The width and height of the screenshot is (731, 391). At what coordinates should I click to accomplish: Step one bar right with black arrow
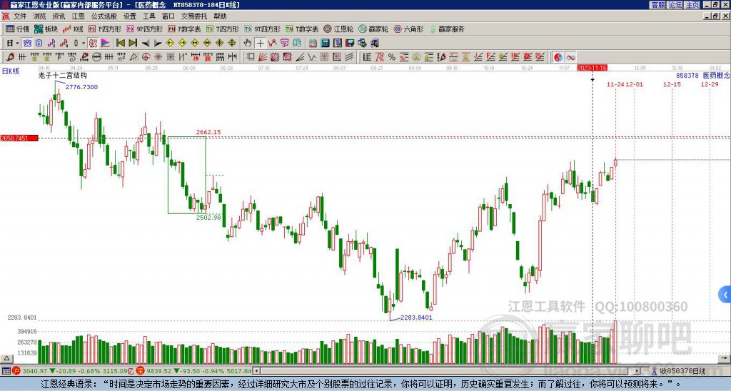point(158,44)
